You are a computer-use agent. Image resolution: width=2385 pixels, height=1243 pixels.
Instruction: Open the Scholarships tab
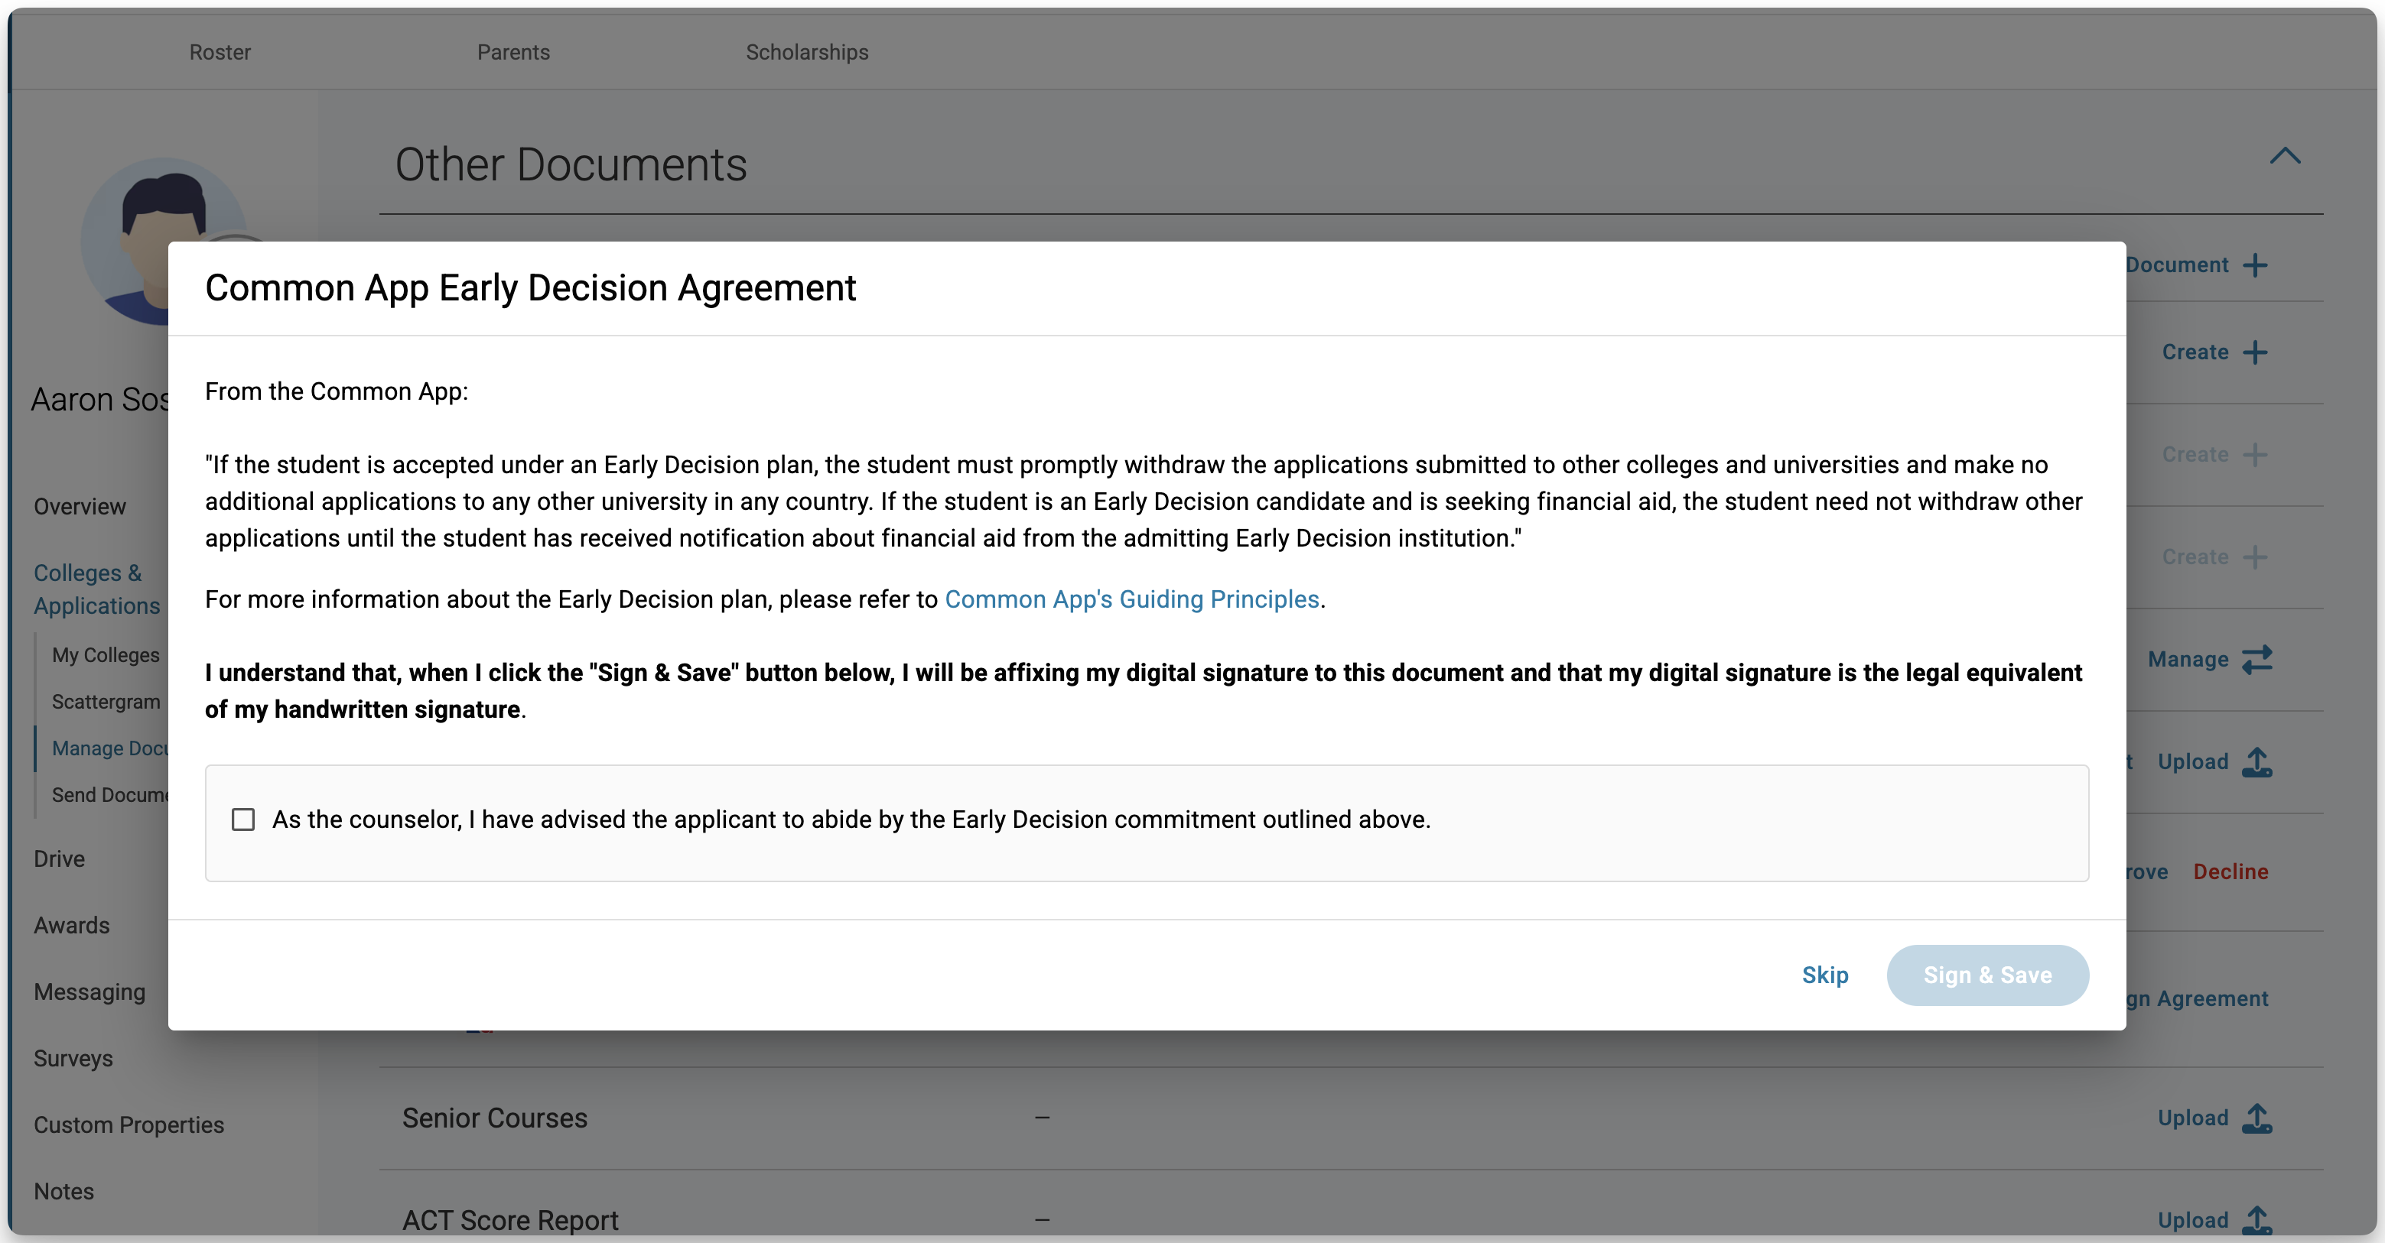pos(807,52)
